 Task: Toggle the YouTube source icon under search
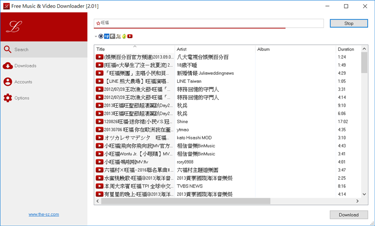130,36
